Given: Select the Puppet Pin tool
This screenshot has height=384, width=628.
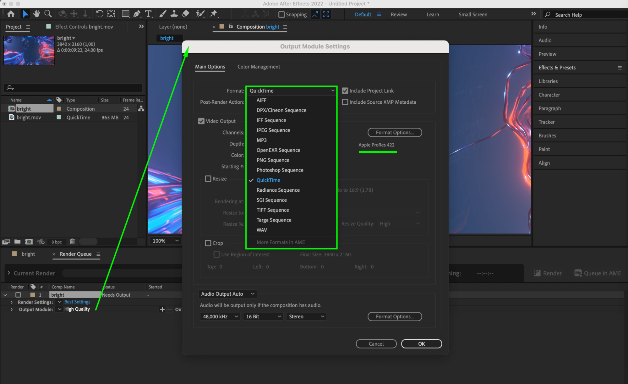Looking at the screenshot, I should click(214, 14).
